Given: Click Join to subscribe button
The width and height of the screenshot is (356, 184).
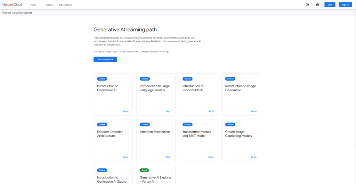Looking at the screenshot, I should click(105, 59).
